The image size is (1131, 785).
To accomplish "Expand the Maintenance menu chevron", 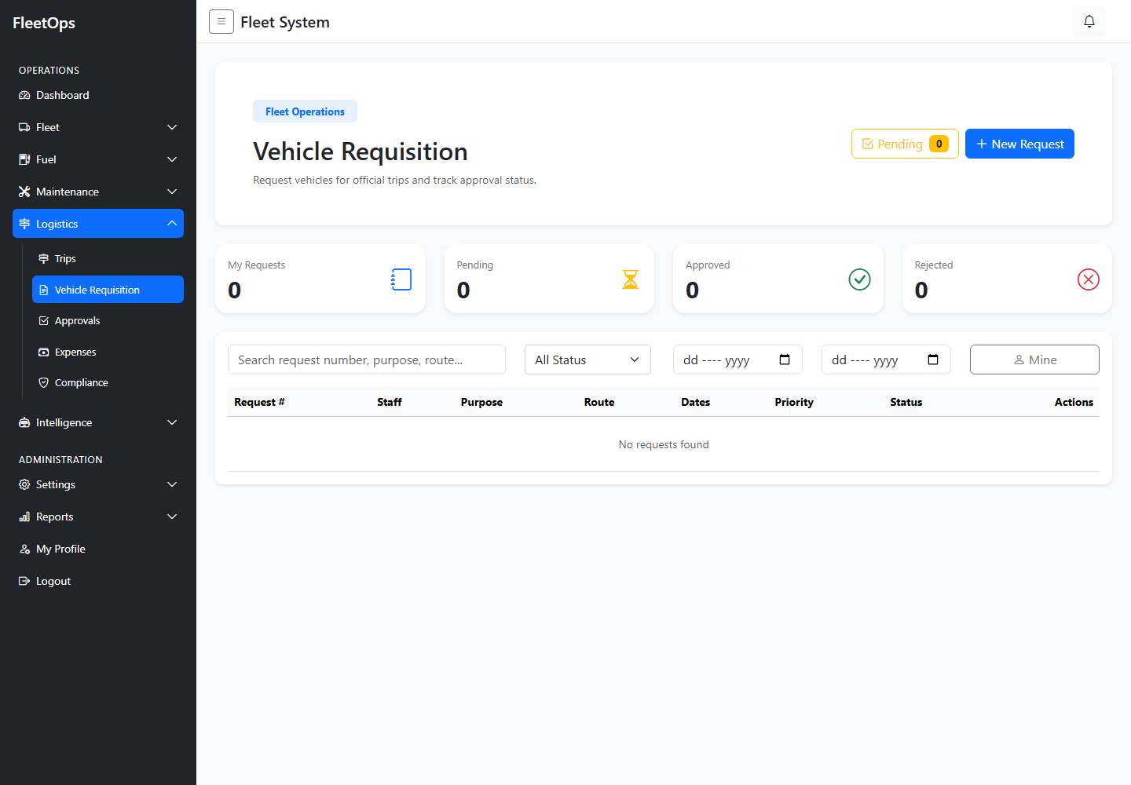I will point(172,192).
